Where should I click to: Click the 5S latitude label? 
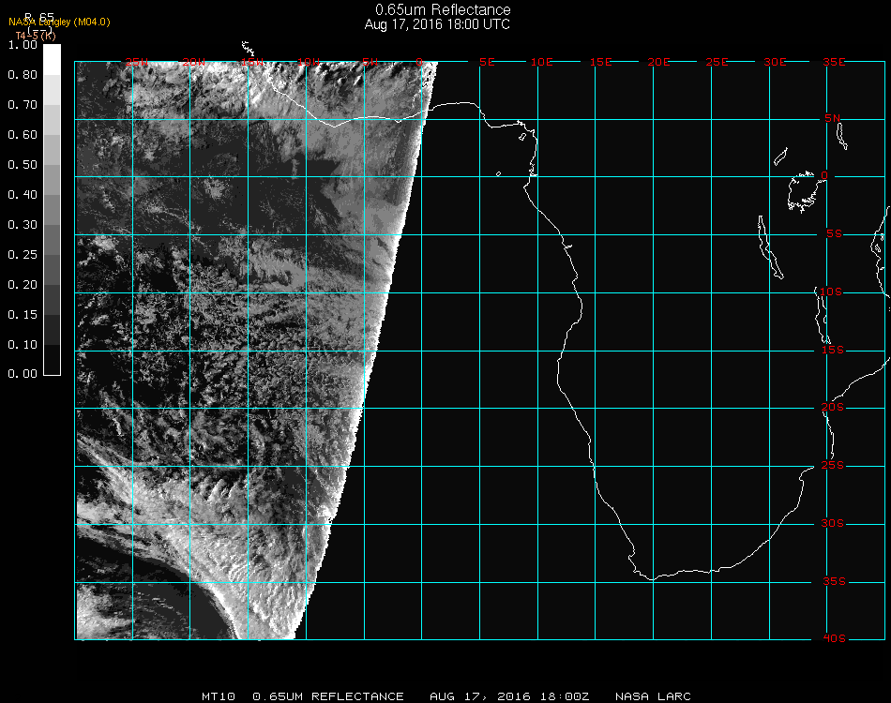point(834,234)
